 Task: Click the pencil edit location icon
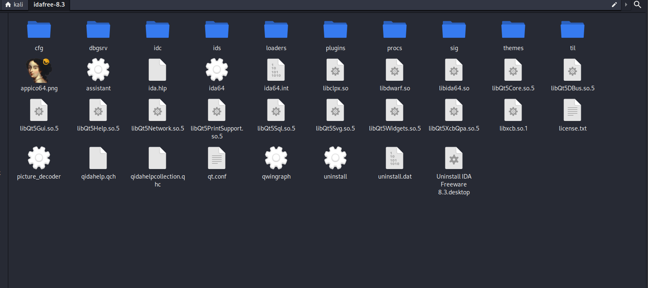pos(614,5)
